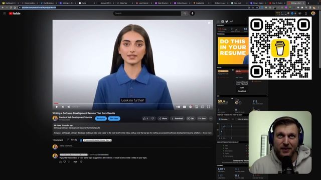Reply to the channel's comment

click(76, 162)
